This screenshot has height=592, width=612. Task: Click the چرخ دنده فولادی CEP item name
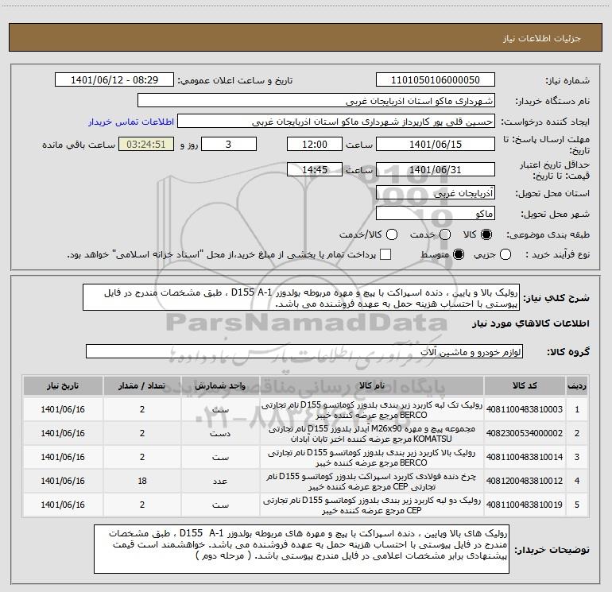point(372,482)
